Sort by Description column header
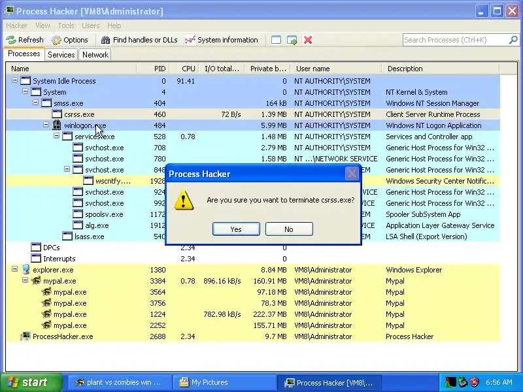The width and height of the screenshot is (523, 392). [x=441, y=69]
